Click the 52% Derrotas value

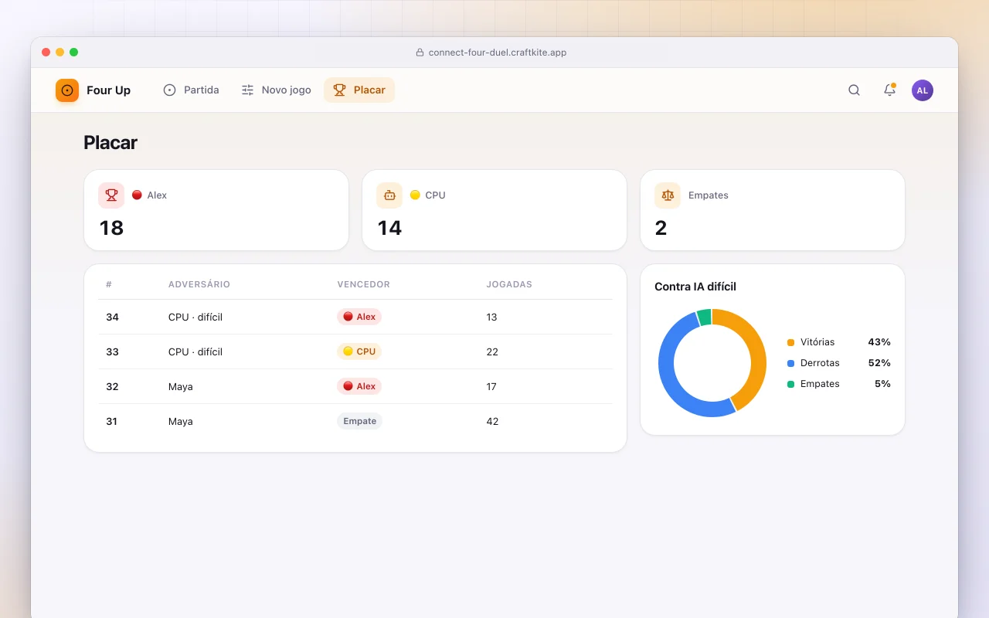pyautogui.click(x=879, y=363)
